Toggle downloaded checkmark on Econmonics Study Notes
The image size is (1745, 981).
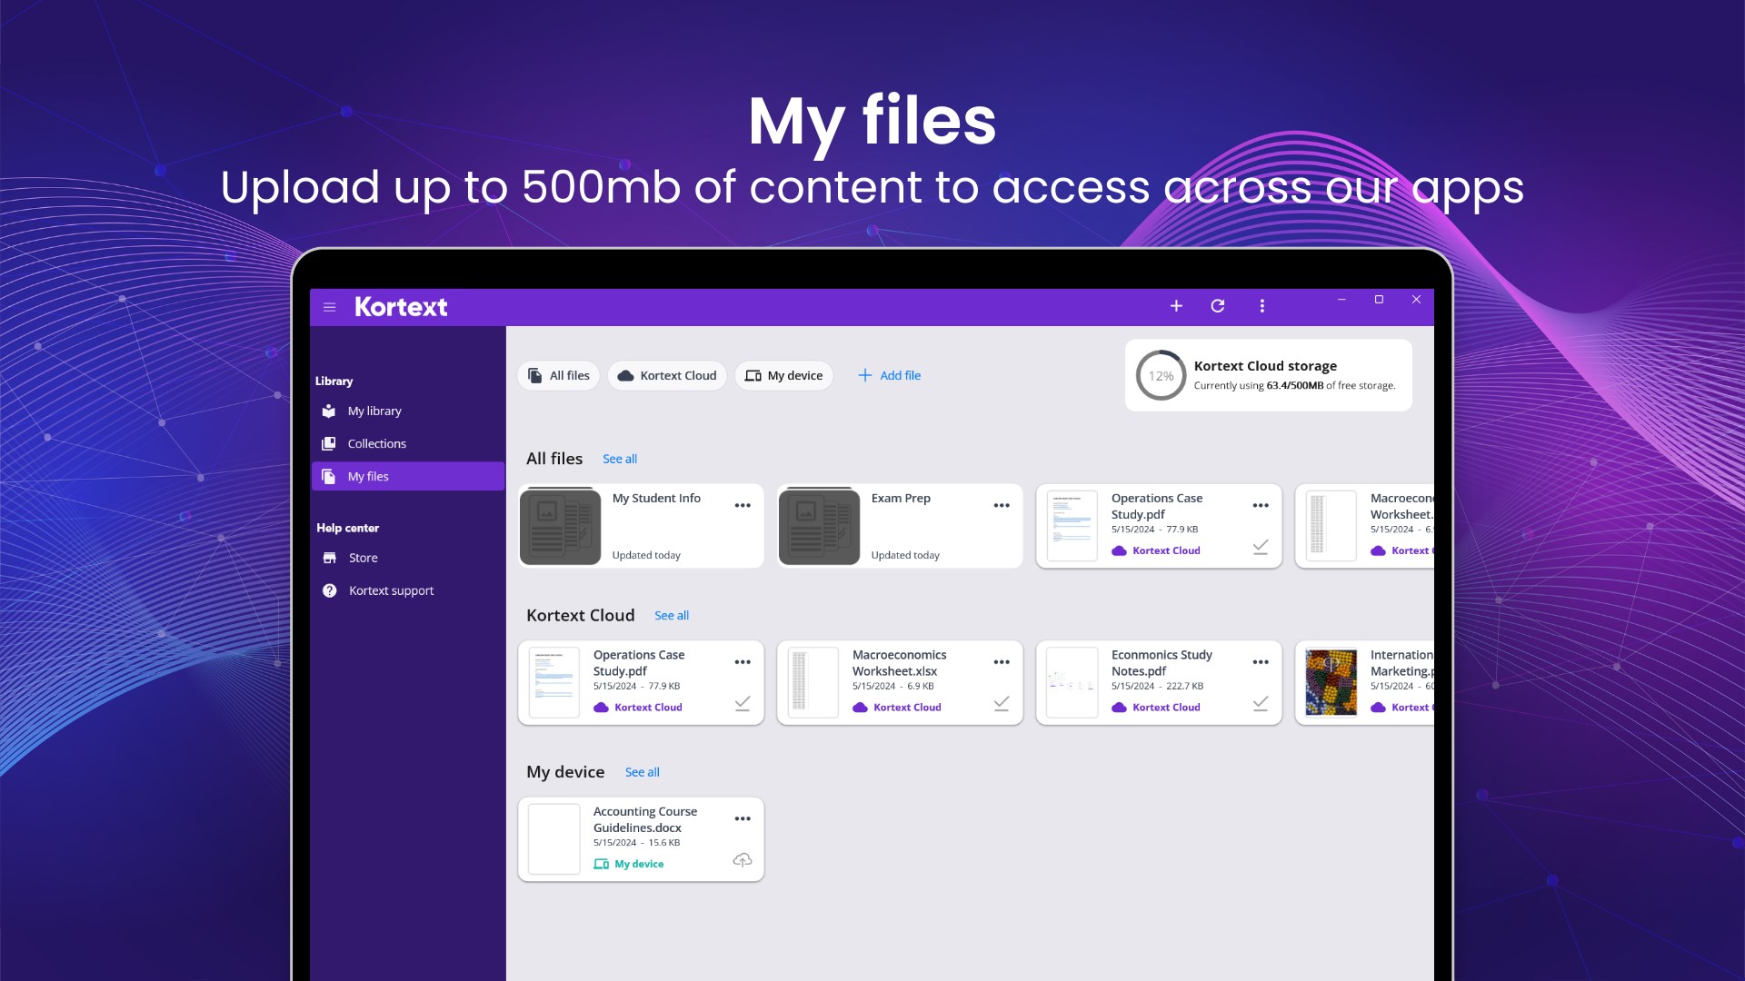(x=1260, y=704)
